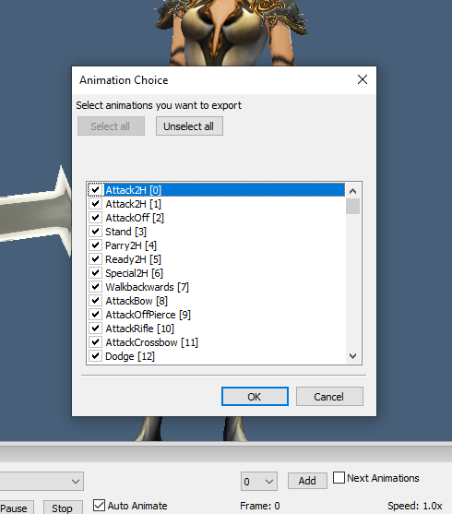Uncheck the Attack2H [0] checkbox
The height and width of the screenshot is (514, 452).
click(x=95, y=190)
